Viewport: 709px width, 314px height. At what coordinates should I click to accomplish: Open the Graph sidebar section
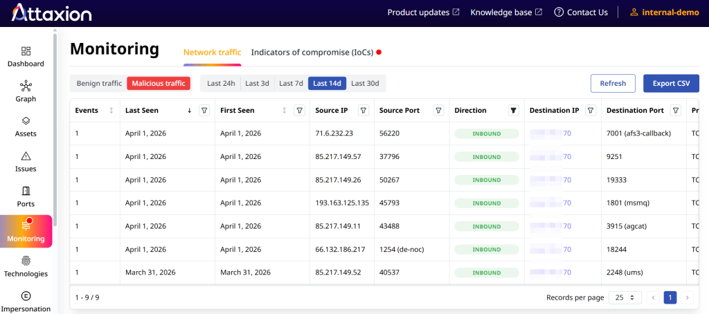pyautogui.click(x=26, y=92)
